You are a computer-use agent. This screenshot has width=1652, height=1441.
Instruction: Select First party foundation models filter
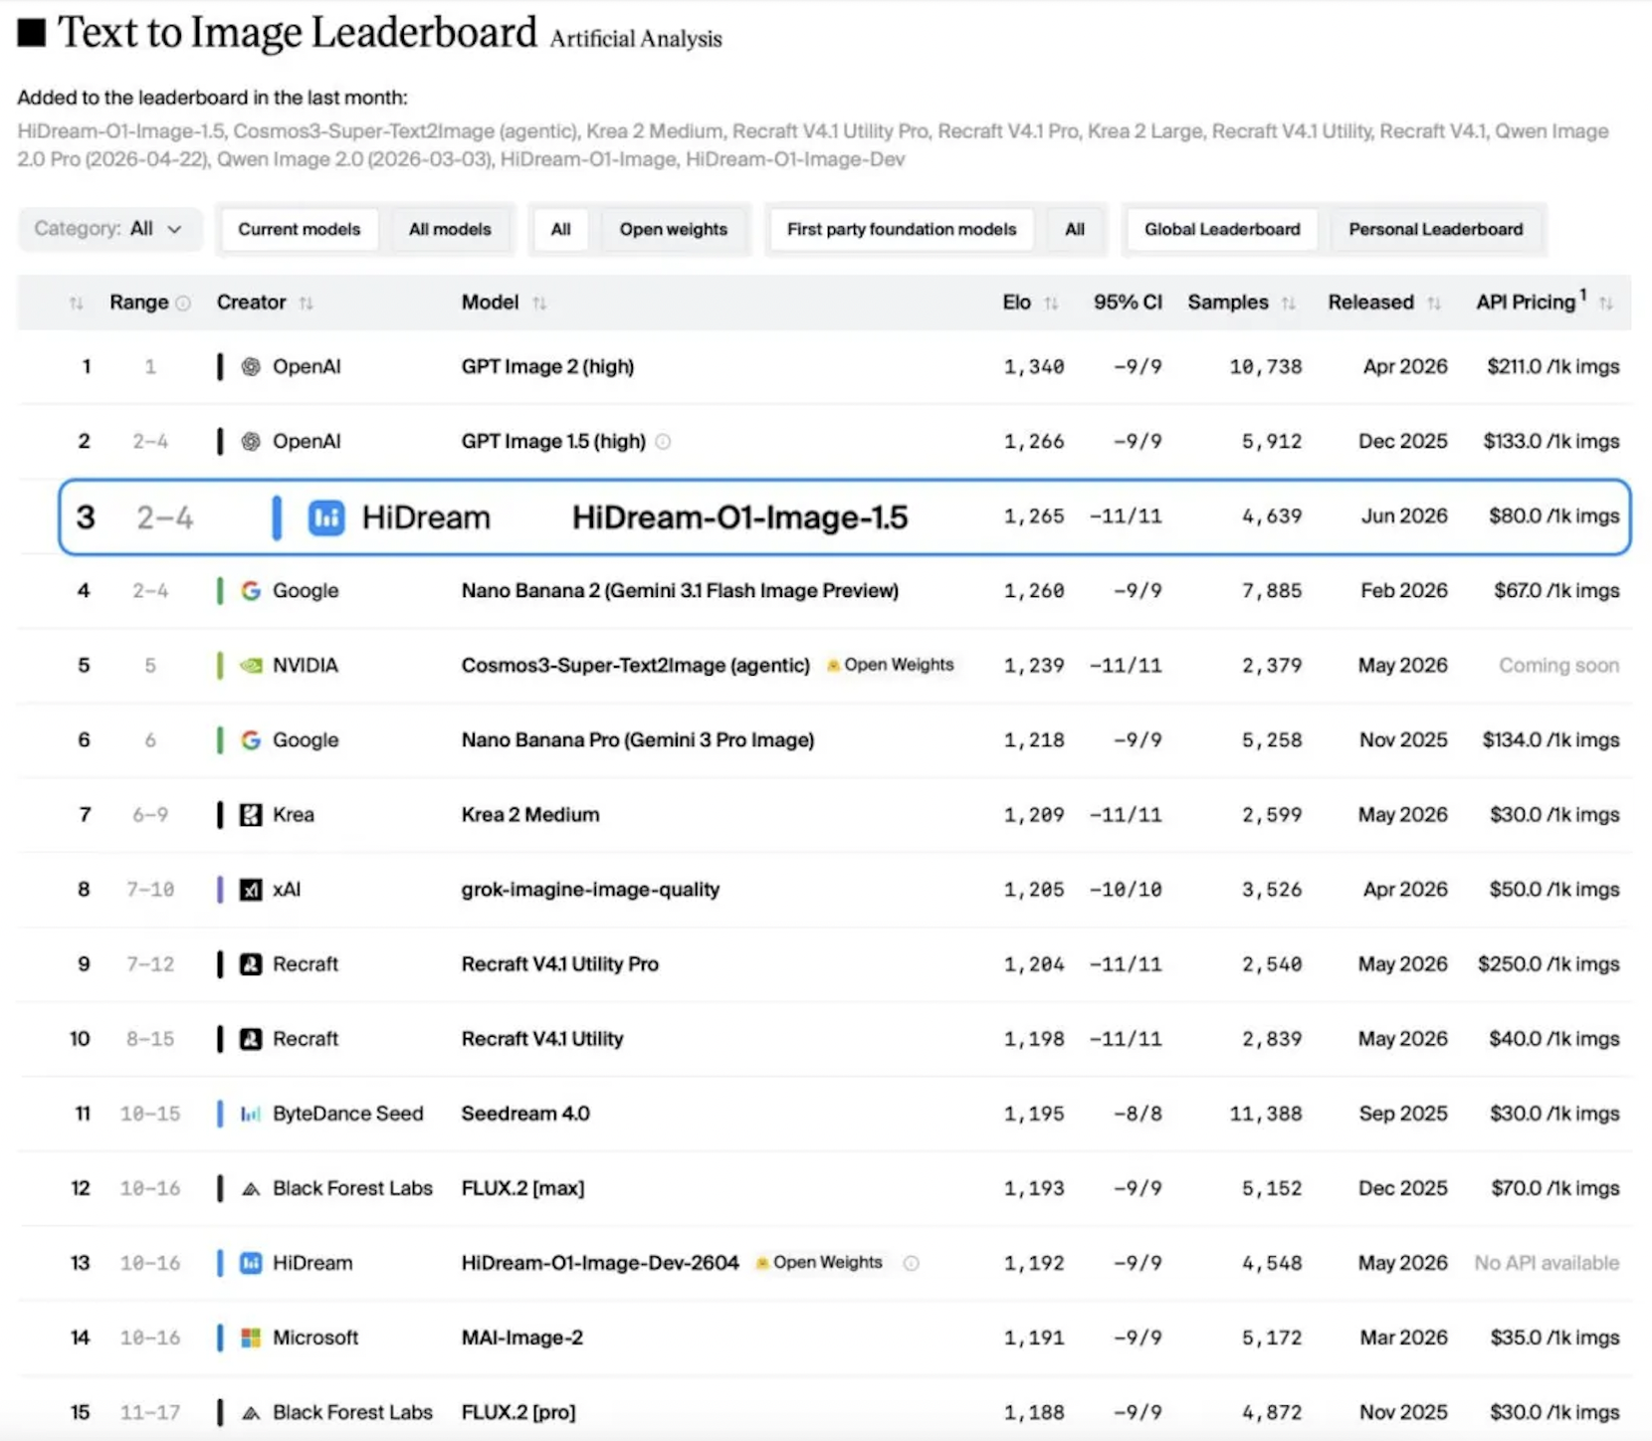[902, 229]
